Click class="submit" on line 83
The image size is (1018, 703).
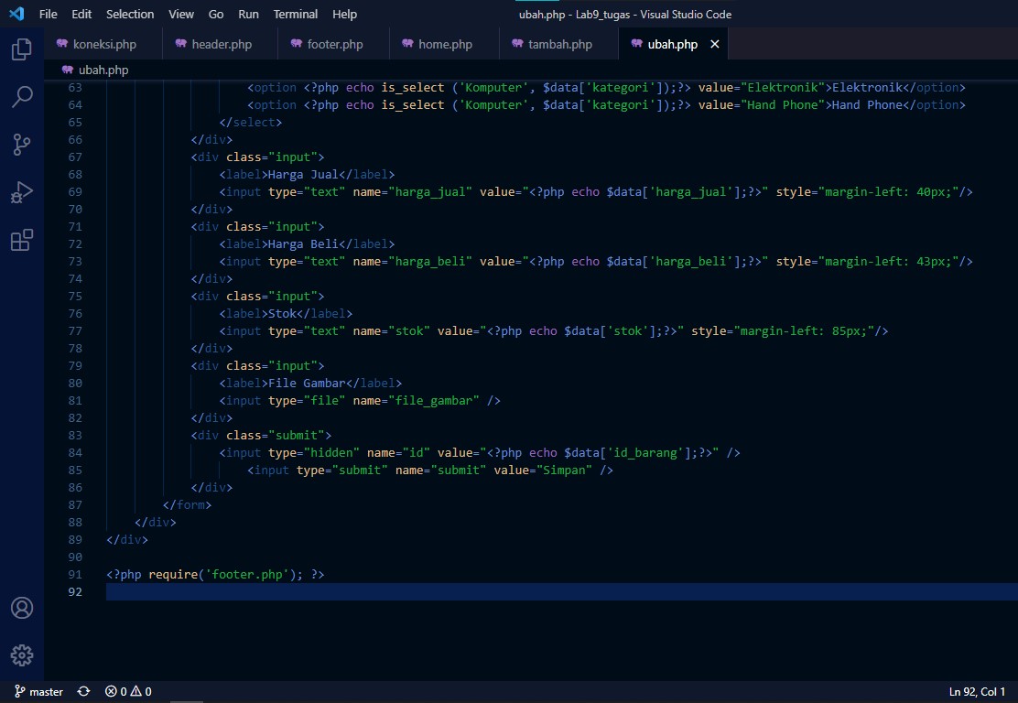[276, 435]
